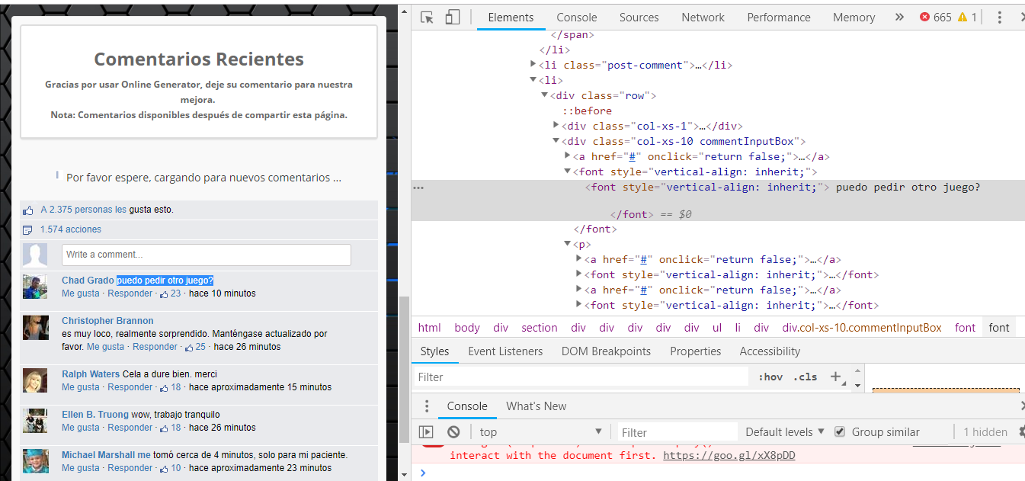The image size is (1025, 481).
Task: Toggle the .cls class editor button
Action: pyautogui.click(x=805, y=377)
